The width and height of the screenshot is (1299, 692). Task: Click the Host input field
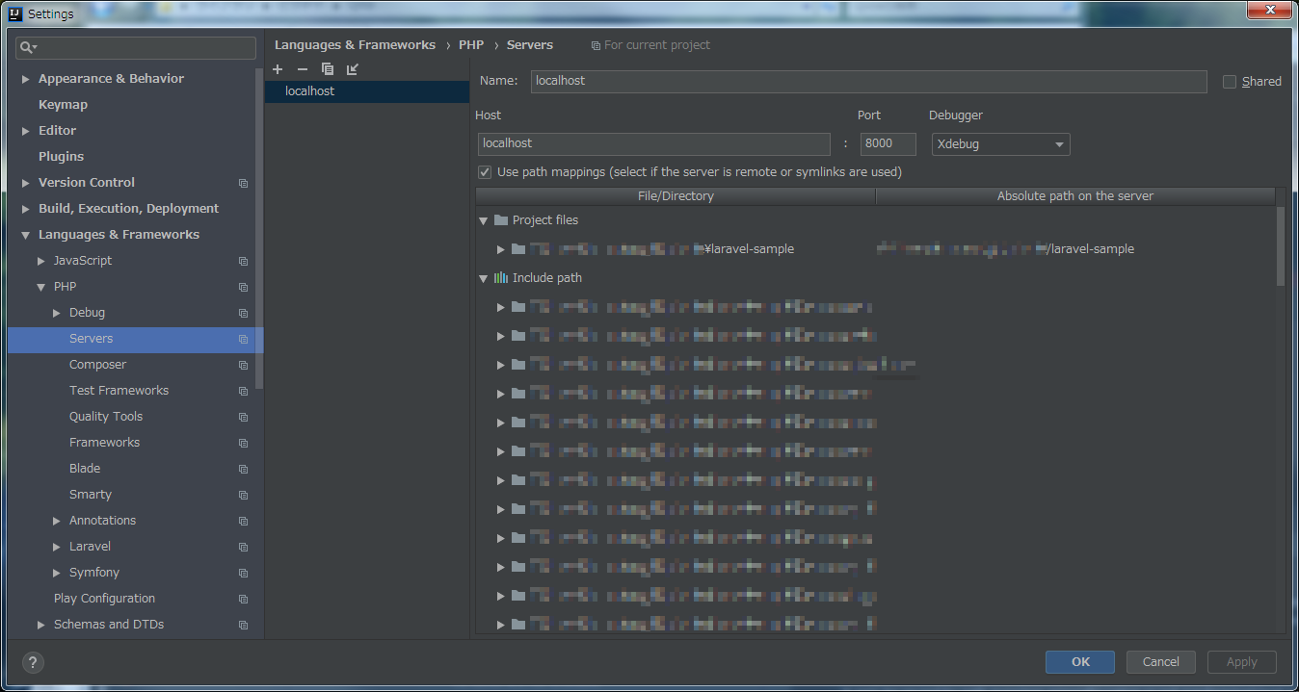coord(654,144)
